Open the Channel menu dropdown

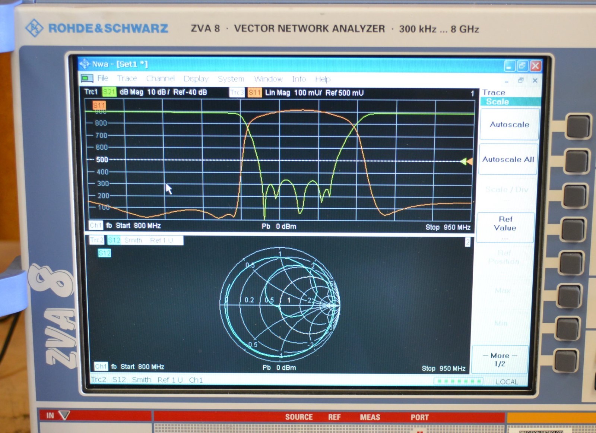click(161, 79)
